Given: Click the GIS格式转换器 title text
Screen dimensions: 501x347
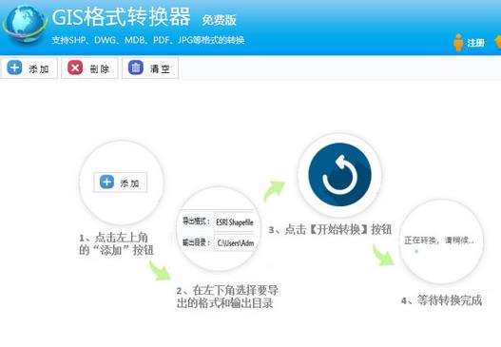Looking at the screenshot, I should click(x=121, y=17).
